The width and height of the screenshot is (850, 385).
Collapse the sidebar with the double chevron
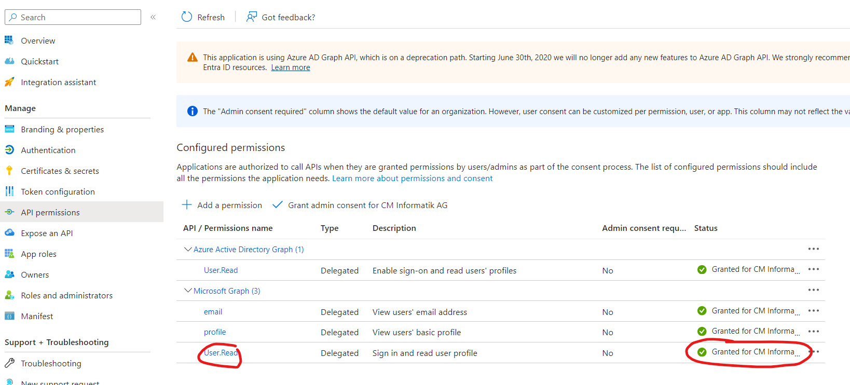coord(153,17)
